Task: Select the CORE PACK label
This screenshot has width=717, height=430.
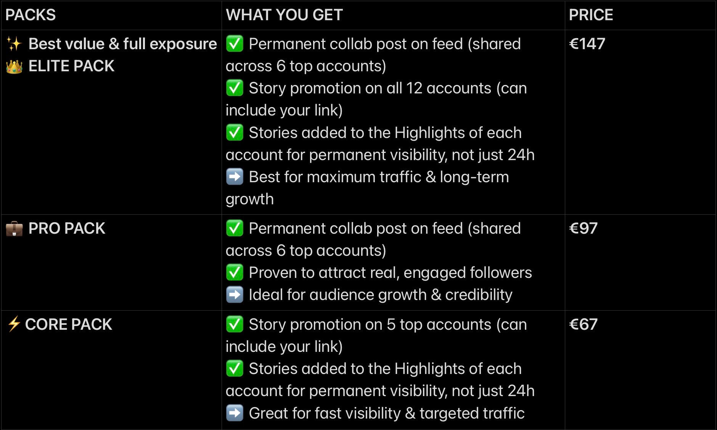Action: click(x=69, y=324)
